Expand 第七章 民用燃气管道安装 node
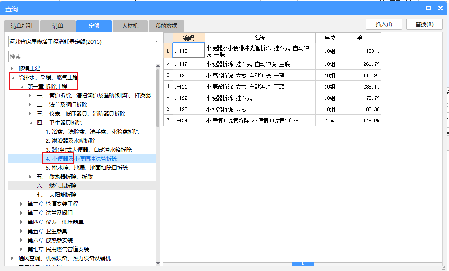Screen dimensions: 449x271 [x=21, y=249]
